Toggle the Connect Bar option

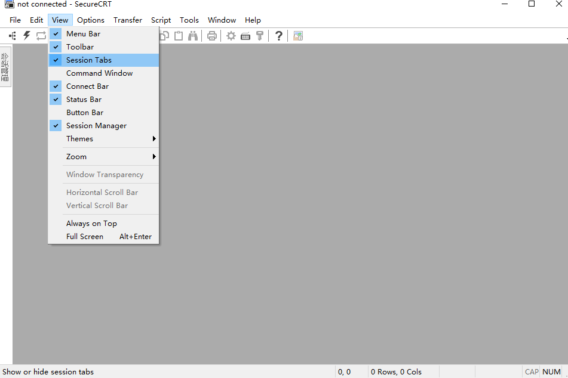click(103, 86)
